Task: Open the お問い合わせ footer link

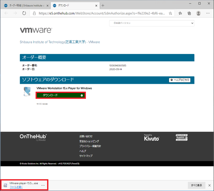Action: tap(86, 136)
